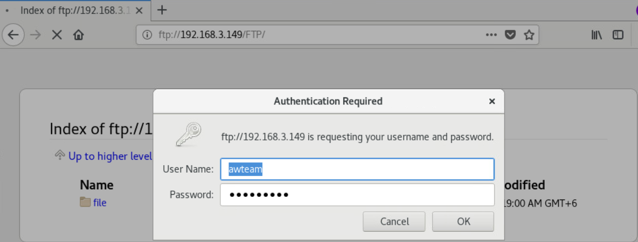This screenshot has height=242, width=638.
Task: Confirm login with OK button
Action: point(463,222)
